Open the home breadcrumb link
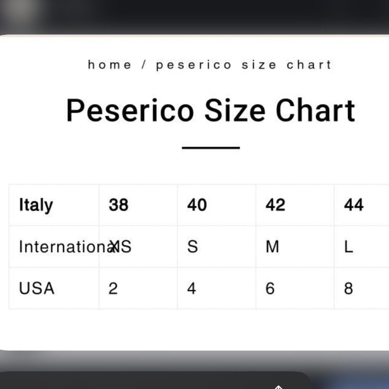 [109, 65]
